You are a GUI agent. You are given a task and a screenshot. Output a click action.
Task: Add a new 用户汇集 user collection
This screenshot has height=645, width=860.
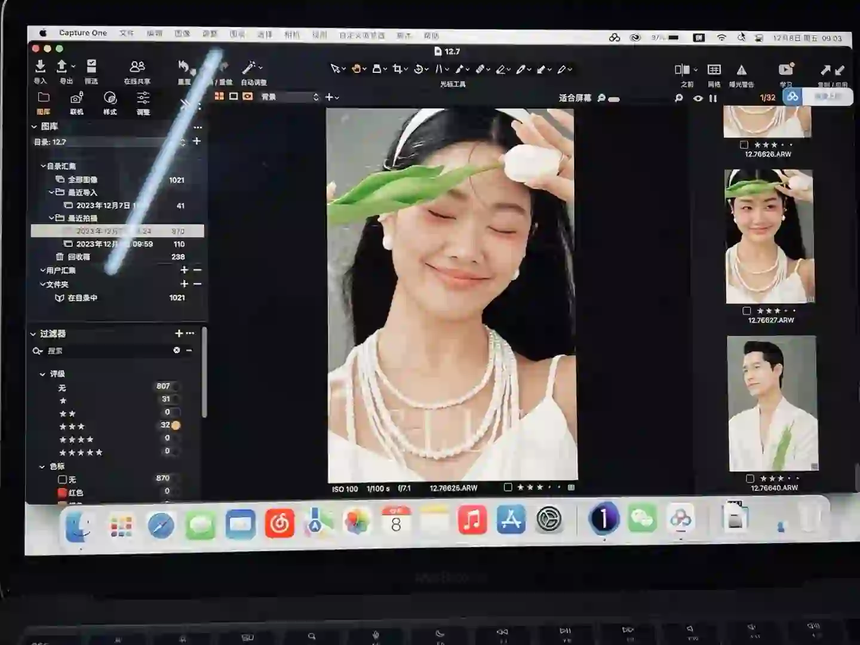[184, 271]
